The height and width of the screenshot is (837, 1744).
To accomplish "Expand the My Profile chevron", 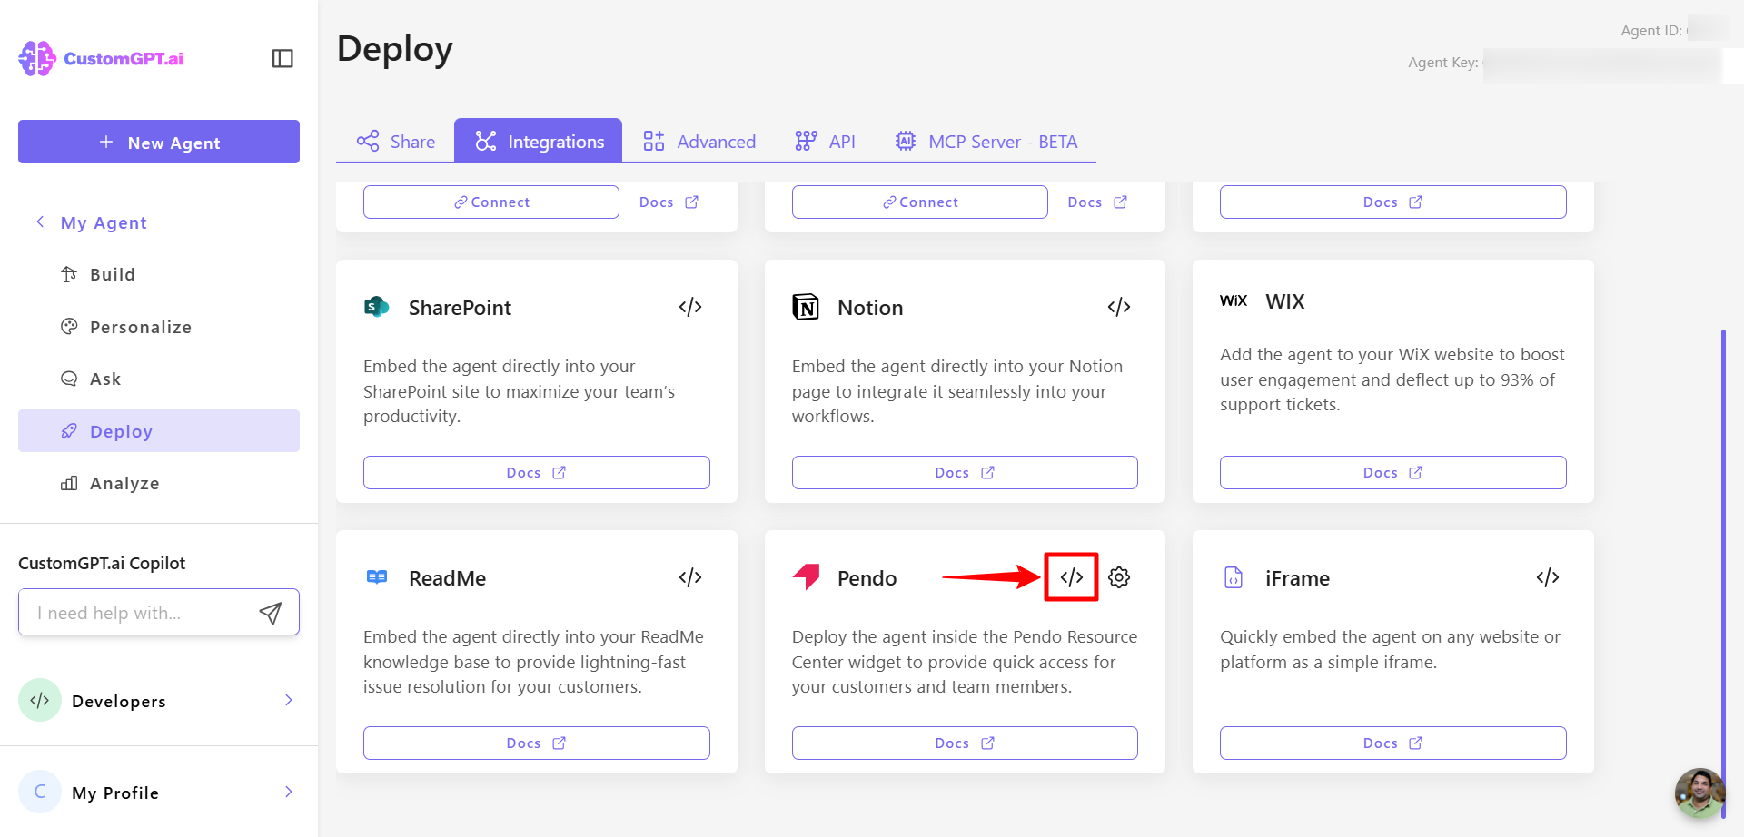I will tap(288, 792).
